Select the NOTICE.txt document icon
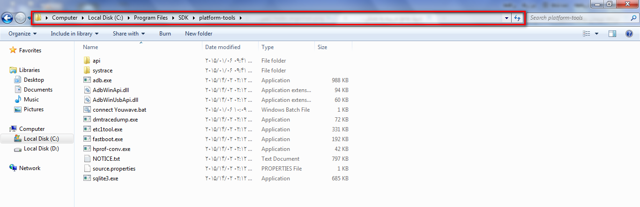Viewport: 640px width, 207px height. [87, 159]
